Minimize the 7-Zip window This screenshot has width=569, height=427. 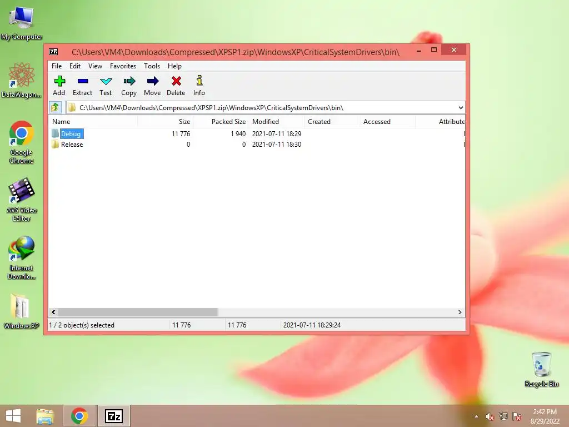[419, 50]
